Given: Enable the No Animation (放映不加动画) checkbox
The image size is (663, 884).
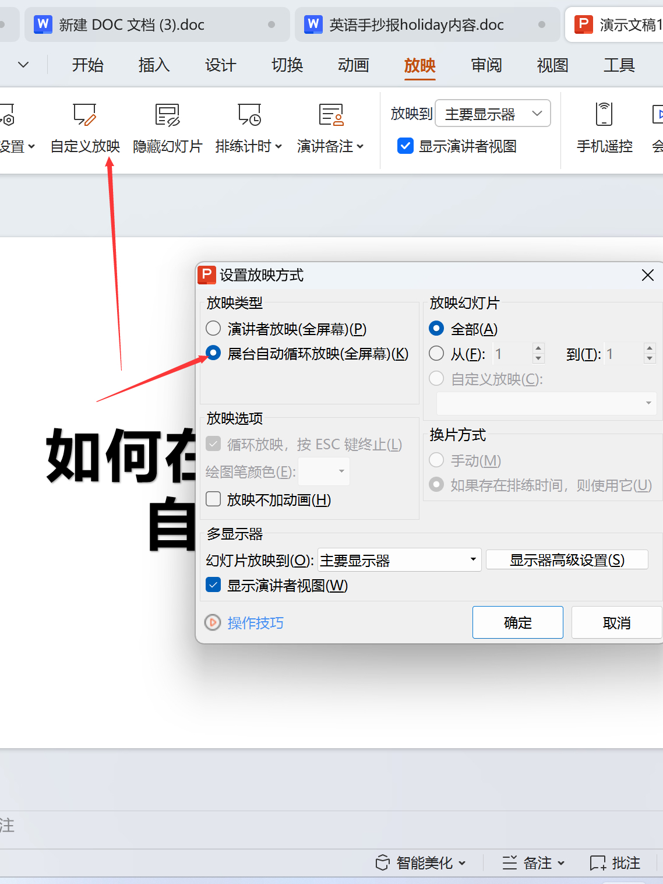Looking at the screenshot, I should click(213, 499).
